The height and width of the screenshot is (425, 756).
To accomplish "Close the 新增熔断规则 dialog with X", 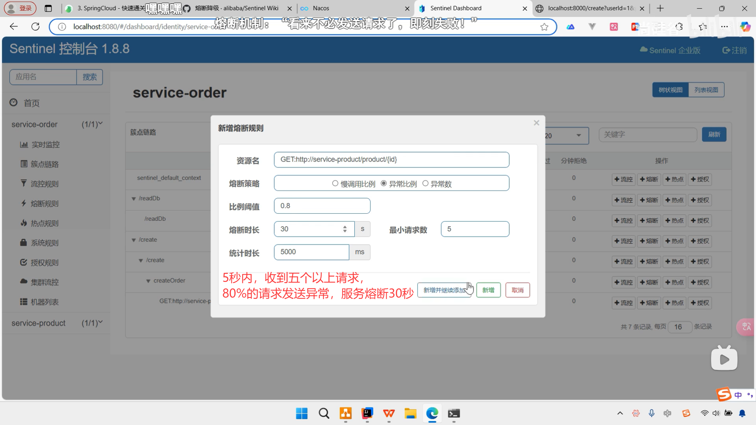I will [536, 123].
